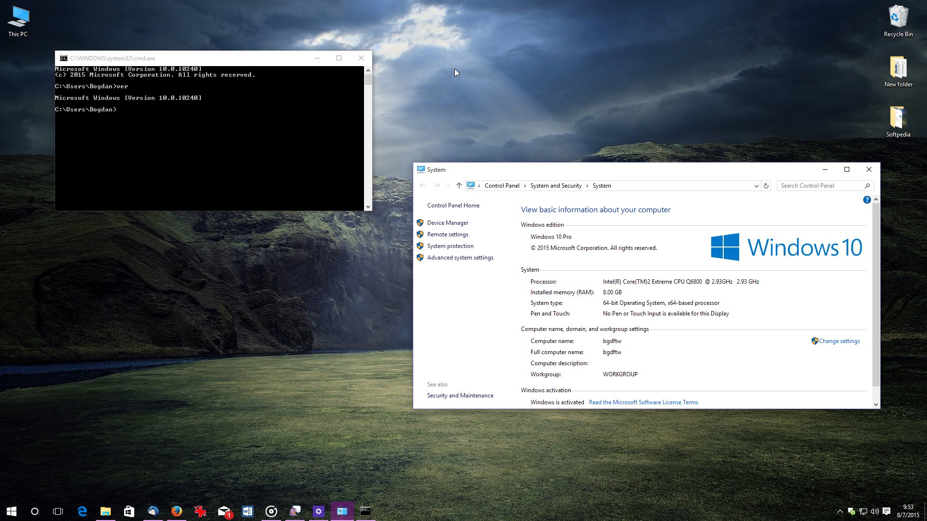Launch Microsoft Edge from the taskbar
The height and width of the screenshot is (521, 927).
pyautogui.click(x=82, y=511)
